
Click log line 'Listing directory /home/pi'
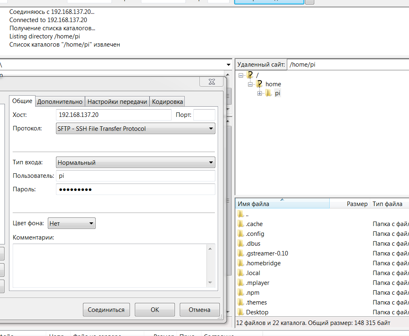[45, 36]
